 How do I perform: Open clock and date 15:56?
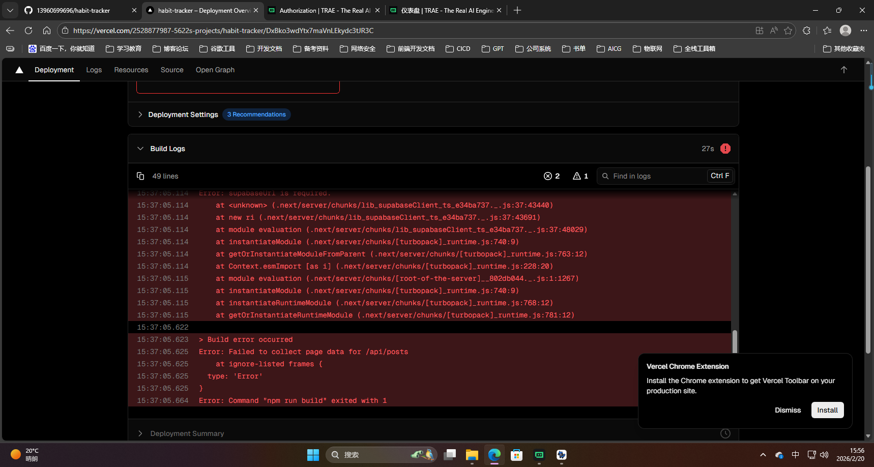point(850,455)
